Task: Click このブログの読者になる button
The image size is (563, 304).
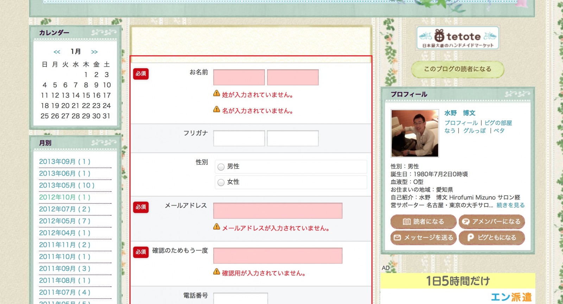Action: coord(457,69)
